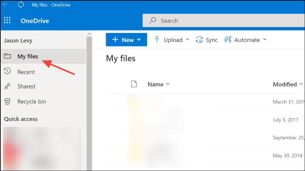This screenshot has width=305, height=171.
Task: Expand the Automate dropdown chevron
Action: 265,39
